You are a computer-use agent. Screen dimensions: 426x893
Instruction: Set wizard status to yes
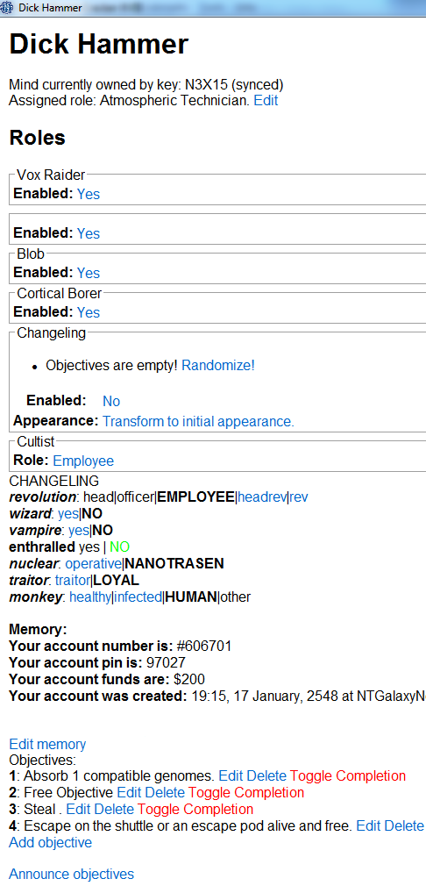67,514
